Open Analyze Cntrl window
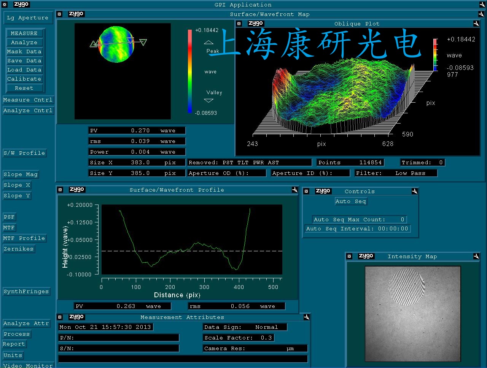 (x=28, y=110)
